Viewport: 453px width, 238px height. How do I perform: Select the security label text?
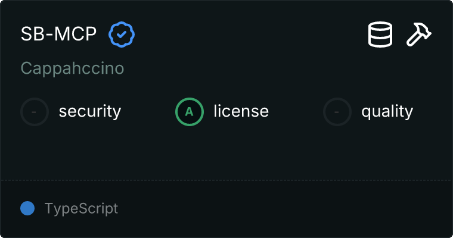tap(89, 112)
